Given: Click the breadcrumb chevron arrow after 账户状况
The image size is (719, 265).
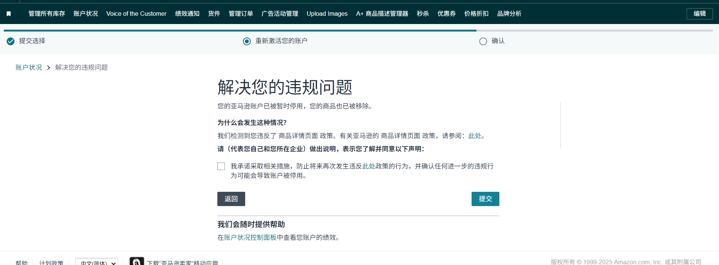Looking at the screenshot, I should pyautogui.click(x=49, y=68).
